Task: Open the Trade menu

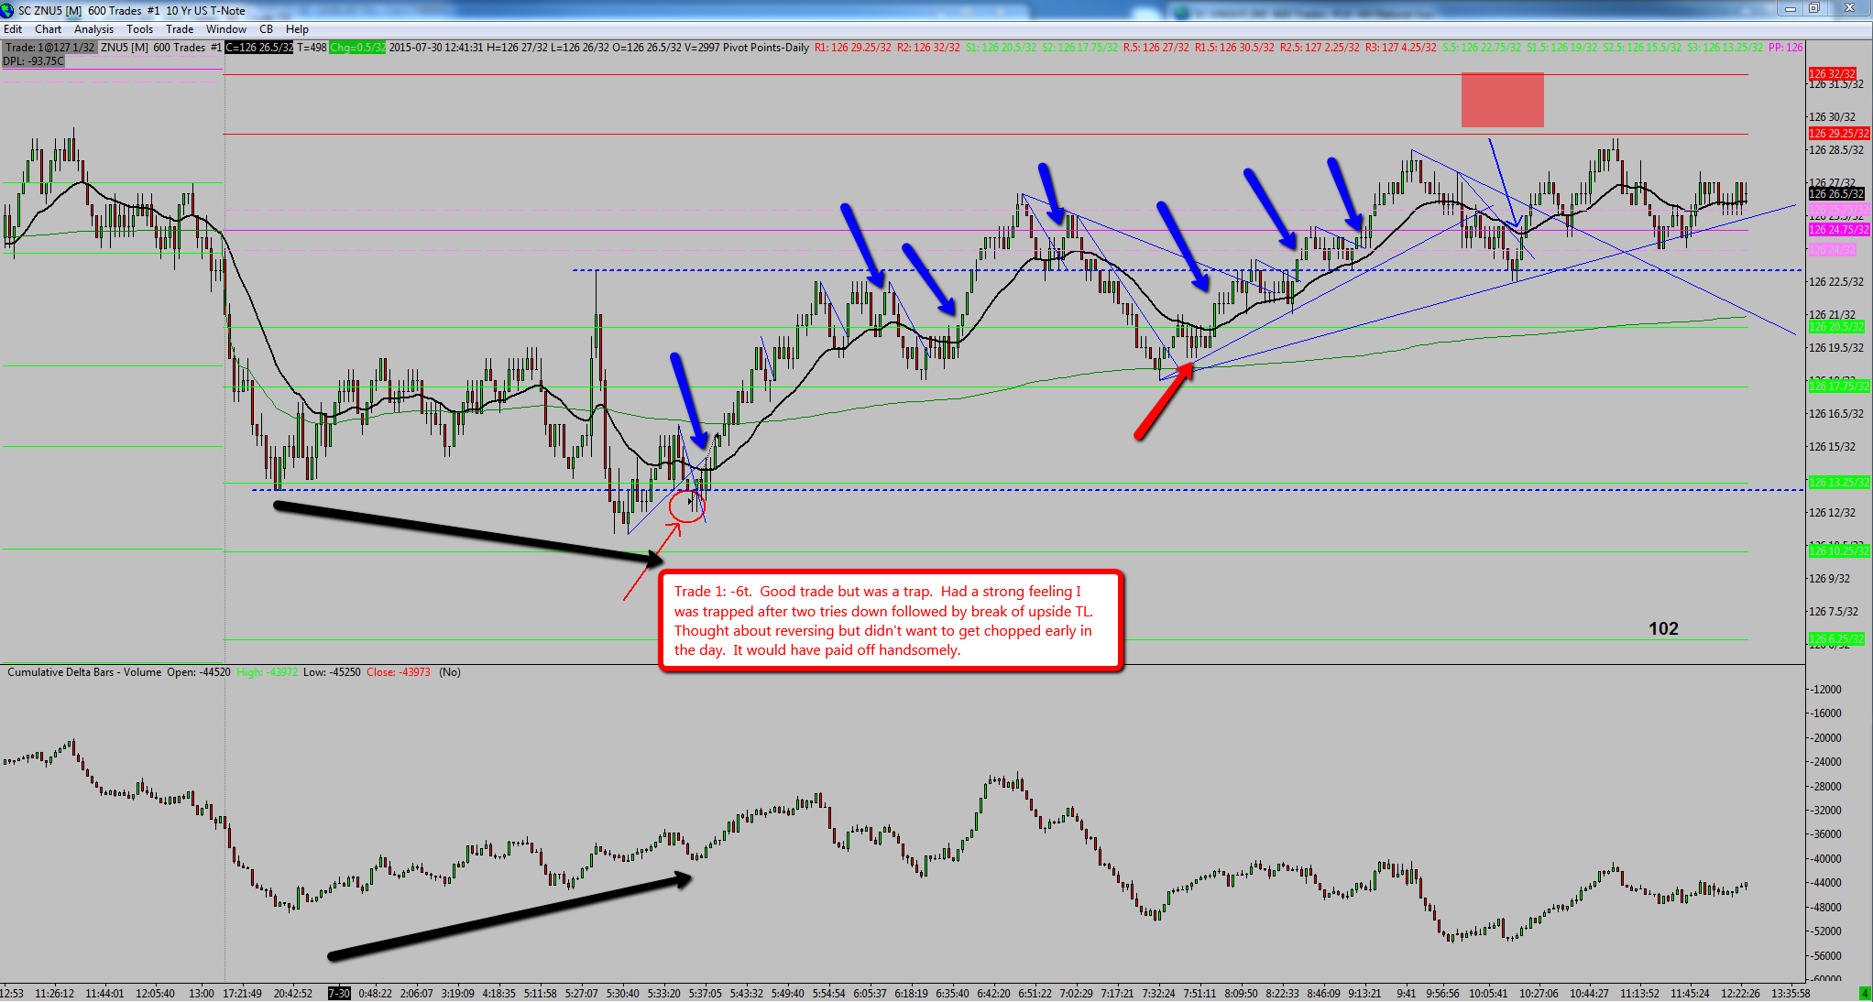Action: click(180, 29)
